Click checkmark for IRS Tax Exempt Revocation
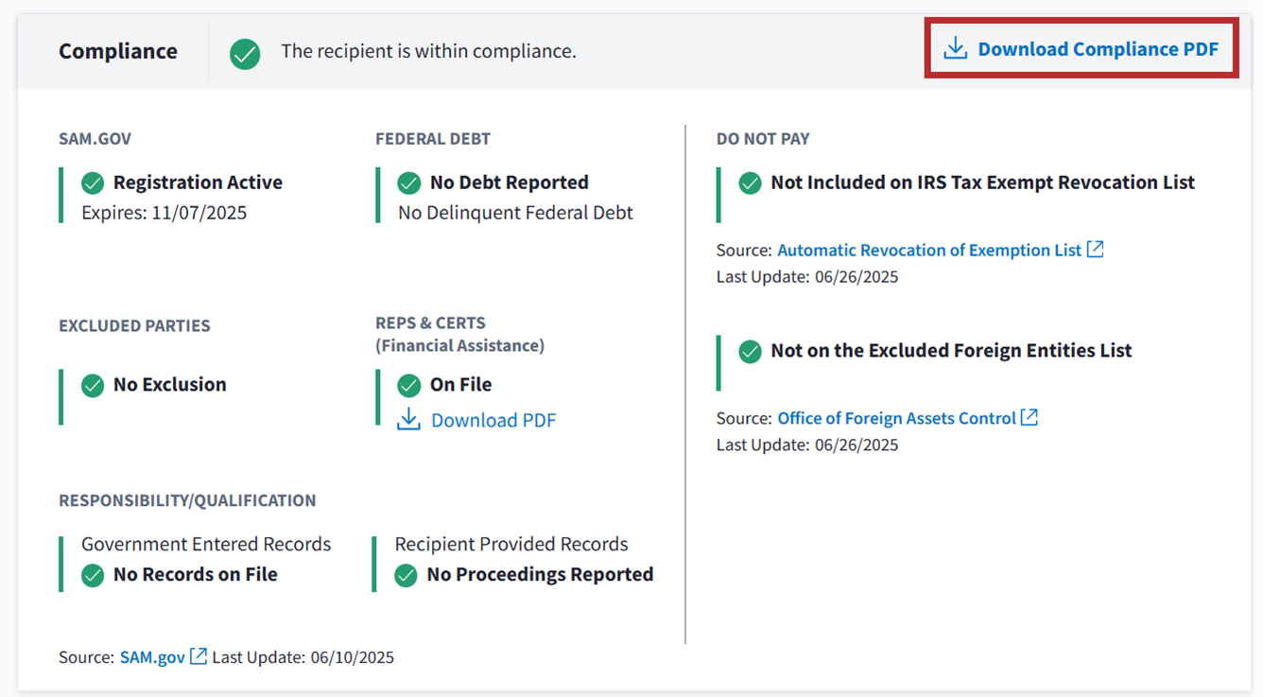This screenshot has width=1263, height=697. [750, 183]
